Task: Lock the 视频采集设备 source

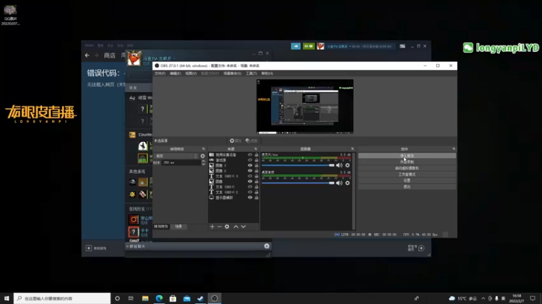Action: coord(257,155)
